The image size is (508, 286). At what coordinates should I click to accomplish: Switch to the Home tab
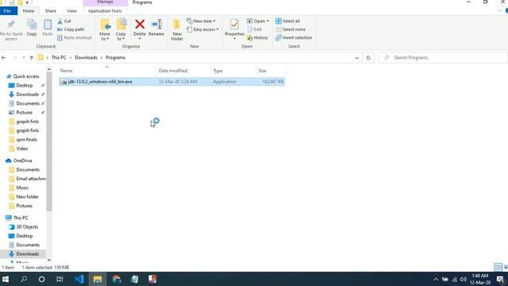[x=29, y=10]
